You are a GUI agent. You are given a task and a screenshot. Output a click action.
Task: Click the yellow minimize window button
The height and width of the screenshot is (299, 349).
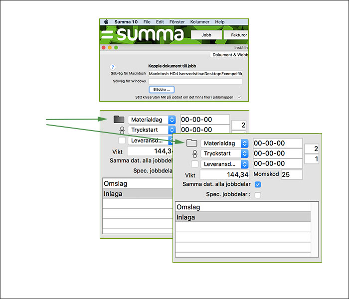(x=110, y=48)
